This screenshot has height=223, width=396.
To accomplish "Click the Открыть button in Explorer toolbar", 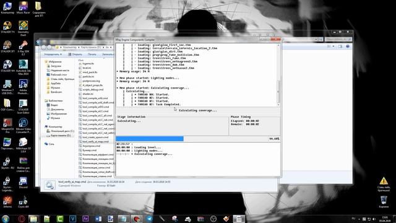I will coord(75,55).
